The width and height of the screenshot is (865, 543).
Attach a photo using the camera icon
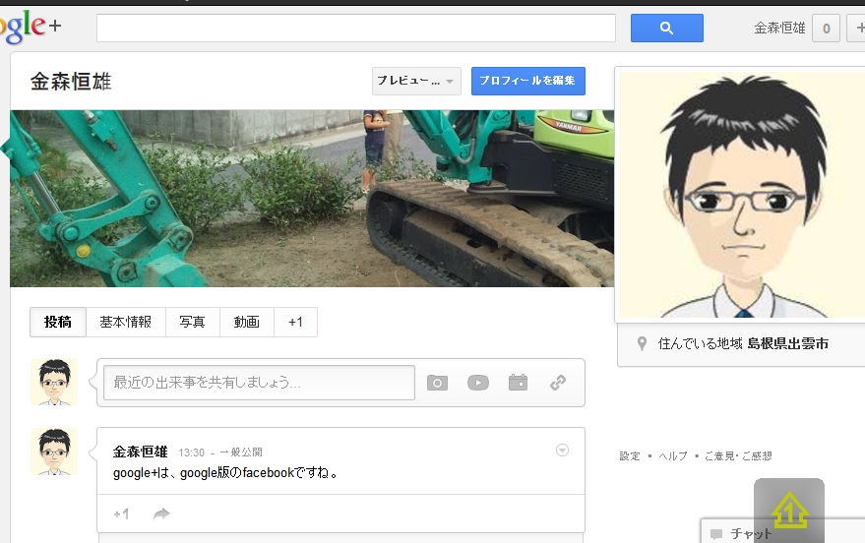click(x=437, y=383)
